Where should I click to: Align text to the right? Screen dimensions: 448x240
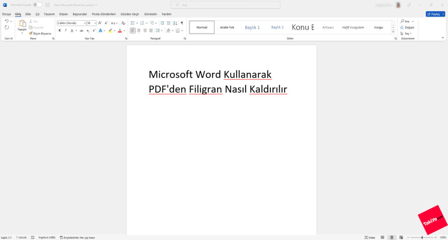coord(145,31)
